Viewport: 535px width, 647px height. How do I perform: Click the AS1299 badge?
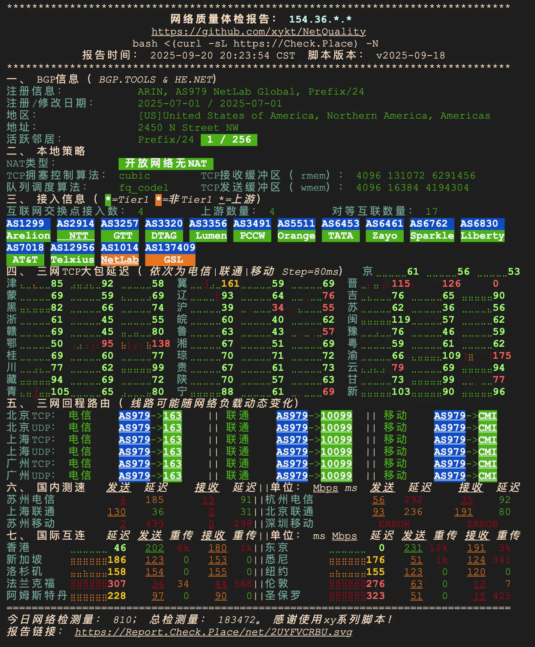pyautogui.click(x=28, y=224)
